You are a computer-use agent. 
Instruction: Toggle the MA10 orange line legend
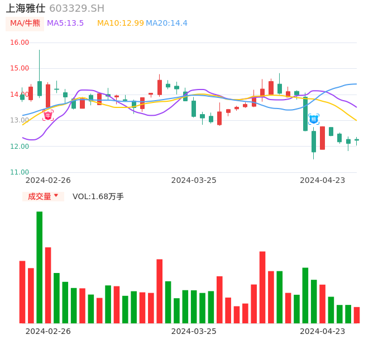pyautogui.click(x=121, y=23)
